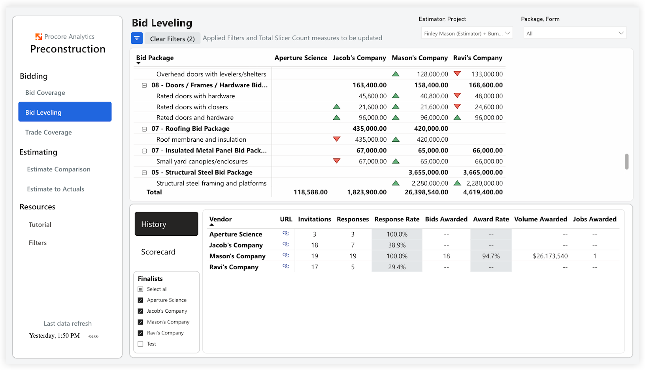Collapse the 05 - Structural Steel Bid Package row
The width and height of the screenshot is (645, 370).
(x=144, y=173)
